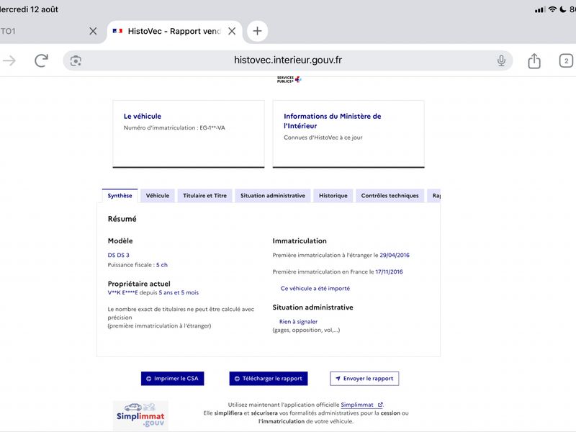The height and width of the screenshot is (432, 576).
Task: Switch to the TO1 browser tab
Action: coord(44,31)
